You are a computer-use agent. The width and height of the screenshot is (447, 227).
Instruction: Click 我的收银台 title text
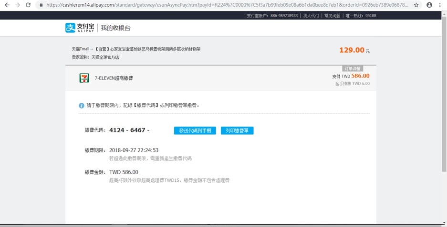115,28
